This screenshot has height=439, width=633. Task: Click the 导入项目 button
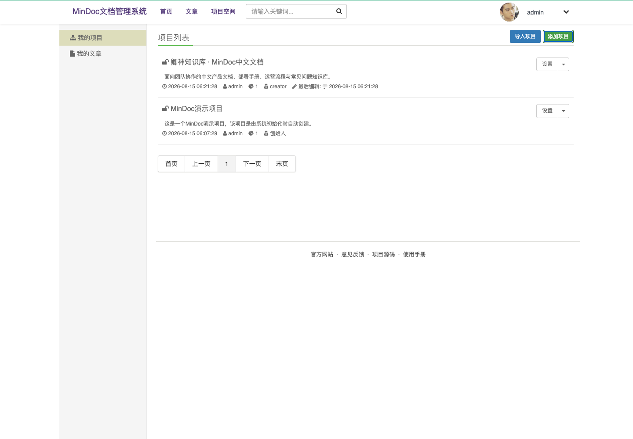pyautogui.click(x=525, y=36)
